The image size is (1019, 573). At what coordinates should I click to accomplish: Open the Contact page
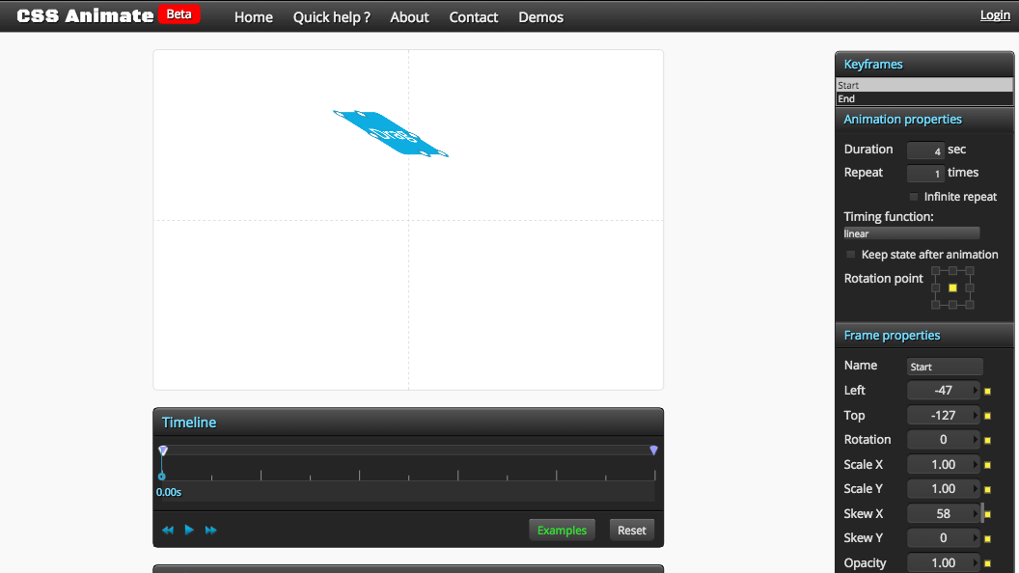[x=474, y=17]
